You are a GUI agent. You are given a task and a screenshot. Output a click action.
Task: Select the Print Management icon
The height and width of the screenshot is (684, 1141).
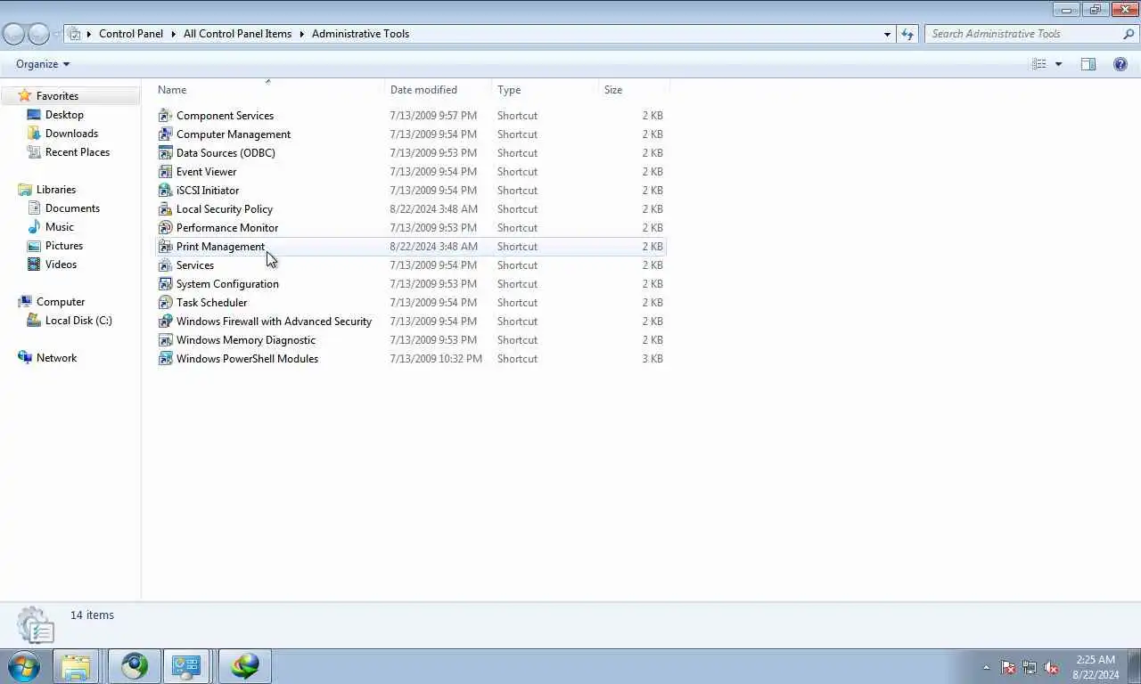165,247
